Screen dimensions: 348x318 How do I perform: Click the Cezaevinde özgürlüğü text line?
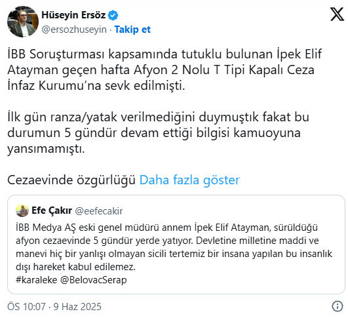point(71,180)
